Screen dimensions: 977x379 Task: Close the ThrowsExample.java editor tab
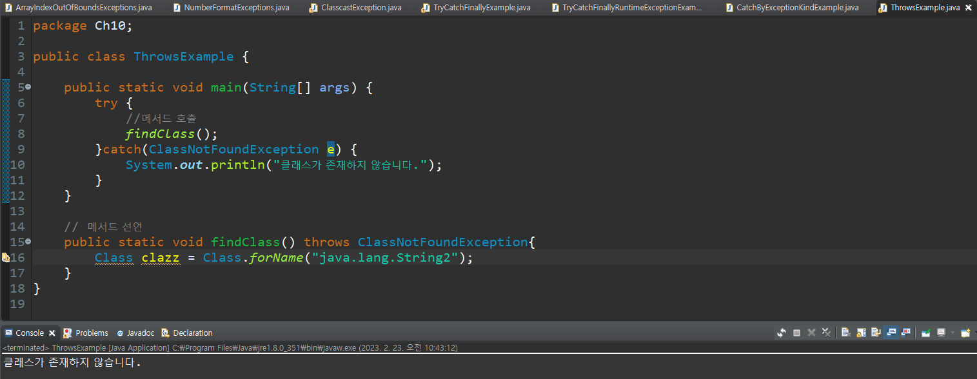[x=968, y=8]
